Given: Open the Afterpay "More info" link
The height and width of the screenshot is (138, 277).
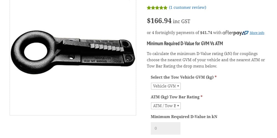Looking at the screenshot, I should click(x=257, y=33).
